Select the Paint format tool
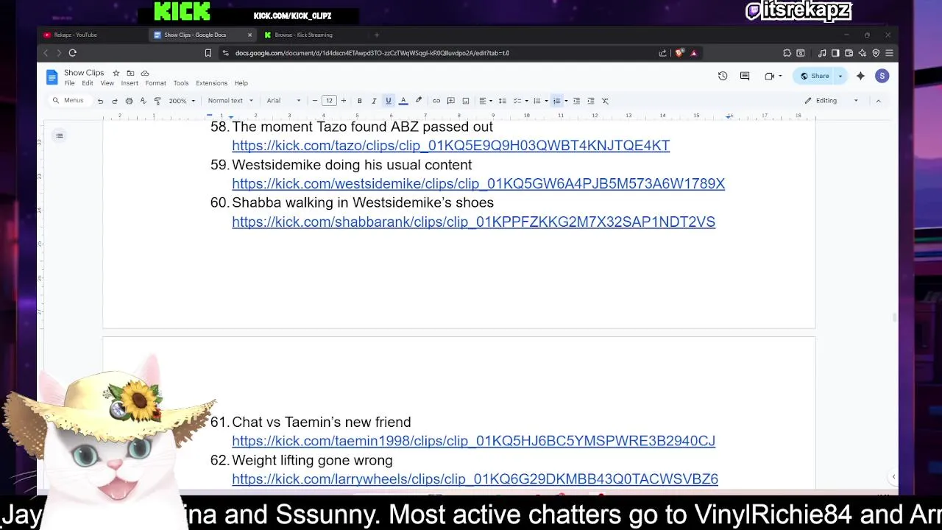This screenshot has height=530, width=942. [157, 101]
